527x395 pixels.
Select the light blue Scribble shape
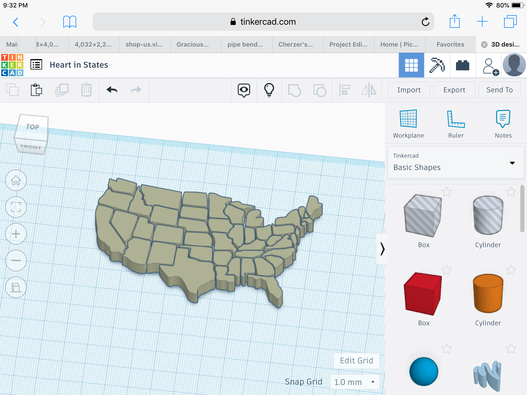pyautogui.click(x=487, y=376)
